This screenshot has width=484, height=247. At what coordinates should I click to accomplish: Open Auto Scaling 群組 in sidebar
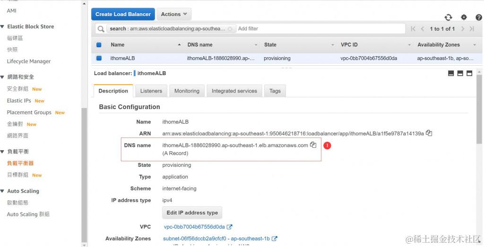28,214
